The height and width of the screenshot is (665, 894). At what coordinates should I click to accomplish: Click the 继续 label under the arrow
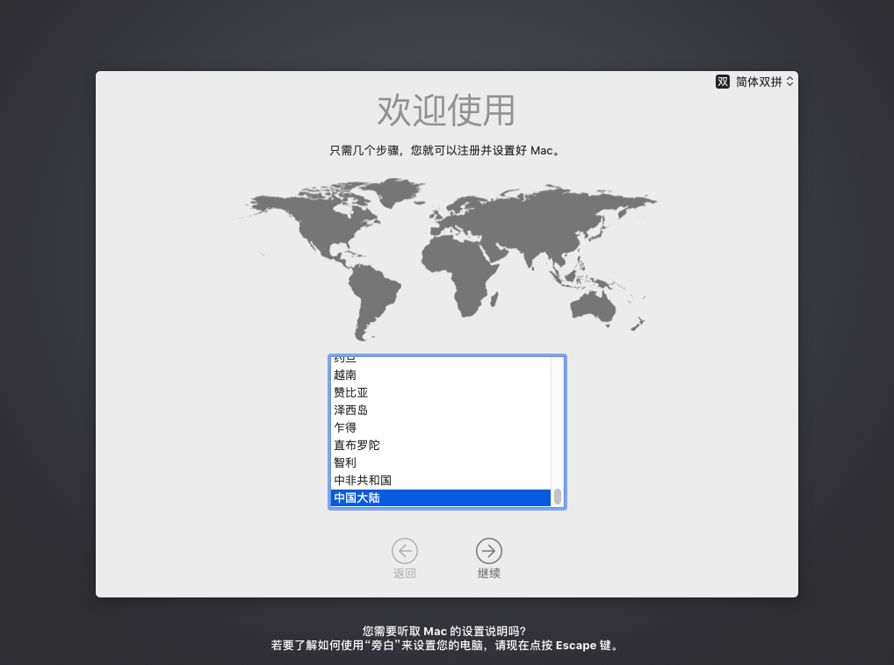(488, 574)
